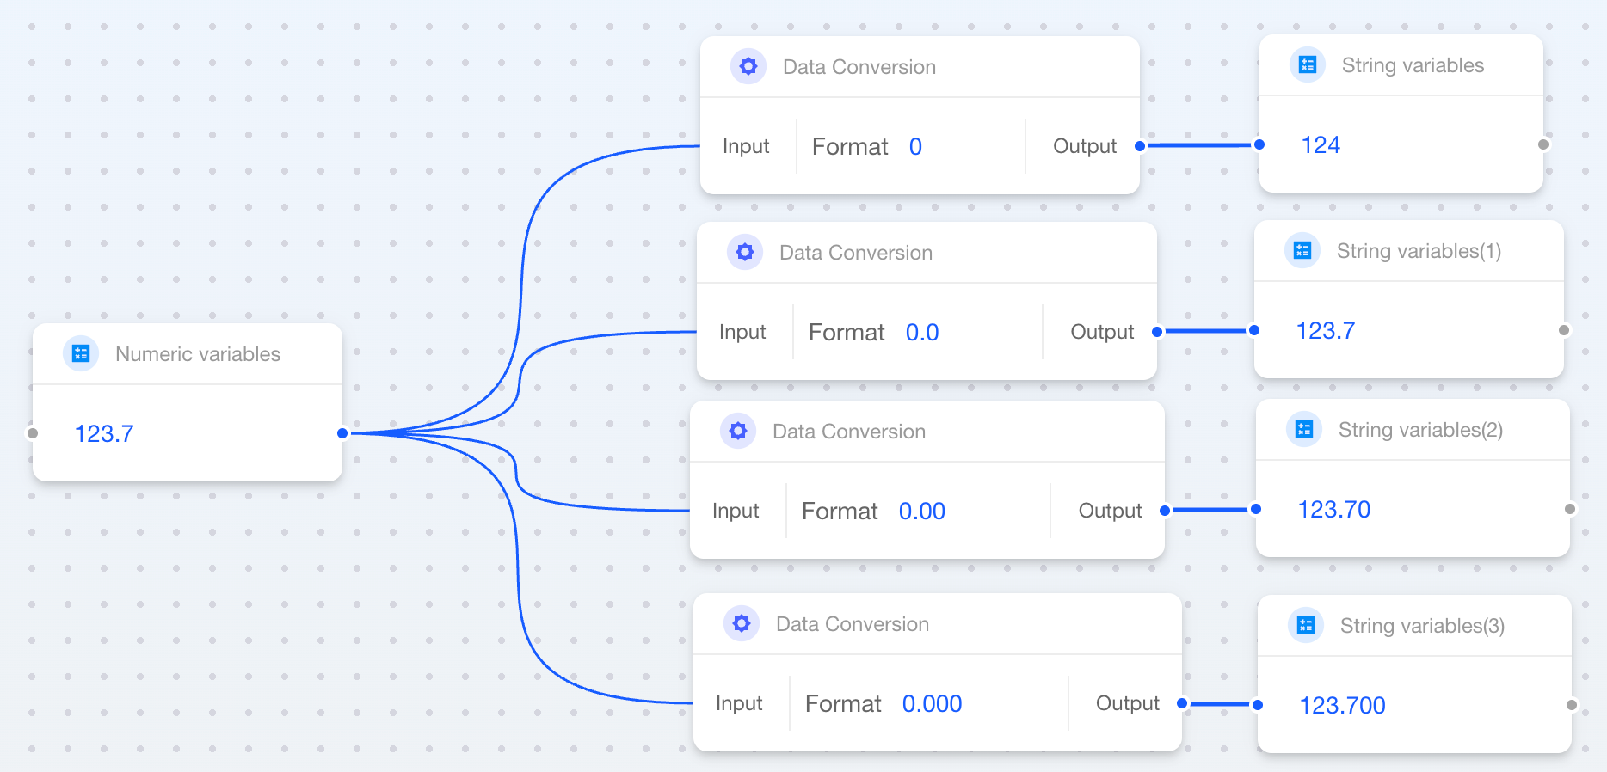Select the Format value 0.000 field
The height and width of the screenshot is (772, 1607).
pyautogui.click(x=932, y=704)
